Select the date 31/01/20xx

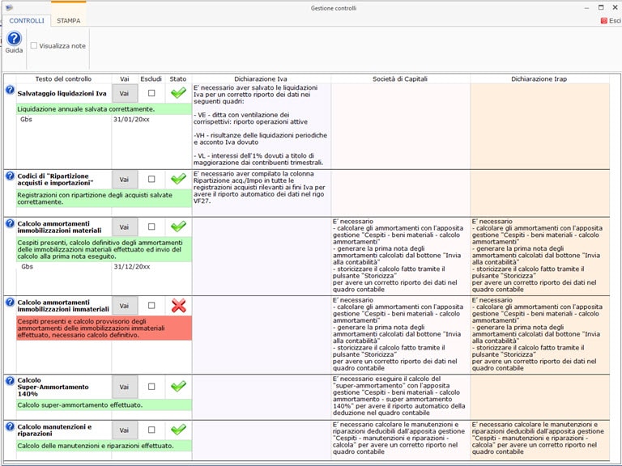[x=131, y=119]
